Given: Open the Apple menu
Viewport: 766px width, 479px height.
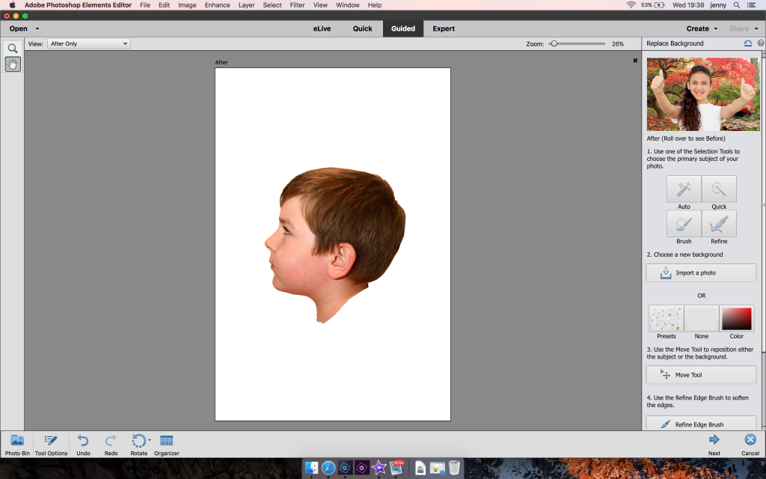Looking at the screenshot, I should point(12,5).
